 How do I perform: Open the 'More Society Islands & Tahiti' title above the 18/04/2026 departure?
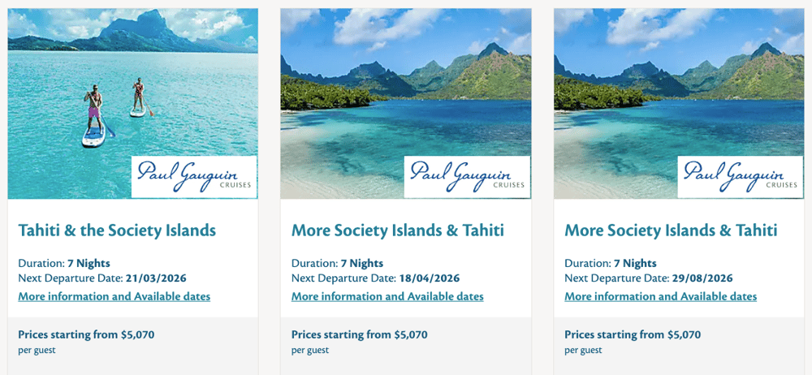click(x=398, y=231)
